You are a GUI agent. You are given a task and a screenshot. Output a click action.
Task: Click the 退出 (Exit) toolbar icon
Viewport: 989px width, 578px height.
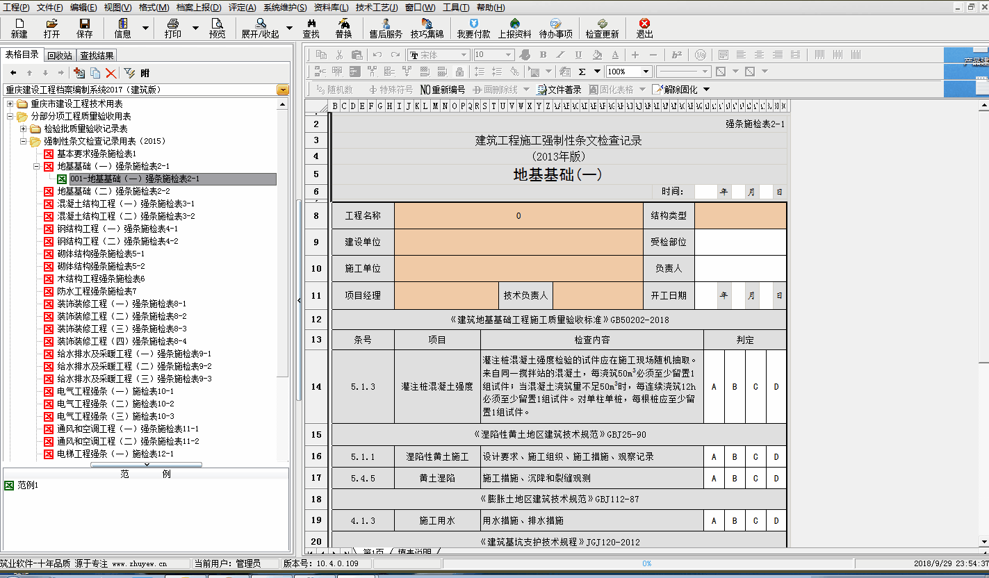click(x=644, y=28)
